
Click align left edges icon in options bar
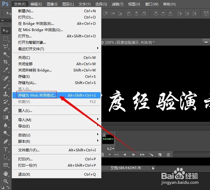[129, 13]
